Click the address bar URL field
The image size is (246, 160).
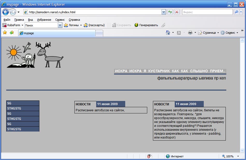tap(93, 12)
